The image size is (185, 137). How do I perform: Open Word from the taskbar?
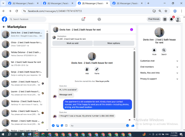30,134
